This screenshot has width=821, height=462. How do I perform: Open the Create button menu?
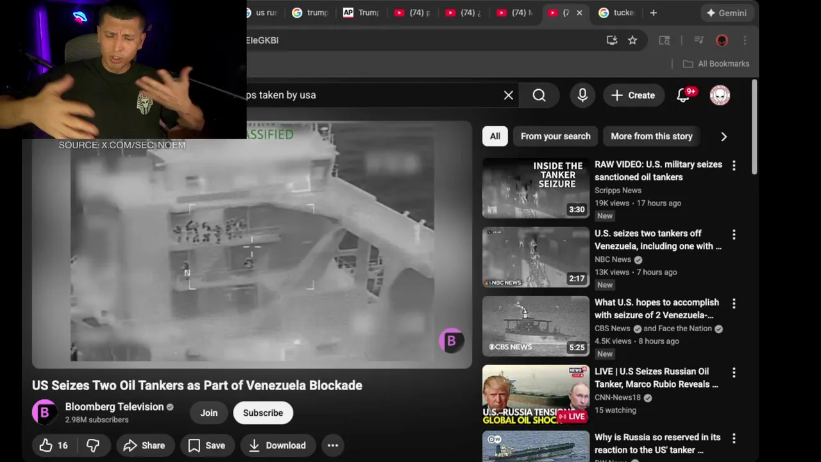pos(633,95)
